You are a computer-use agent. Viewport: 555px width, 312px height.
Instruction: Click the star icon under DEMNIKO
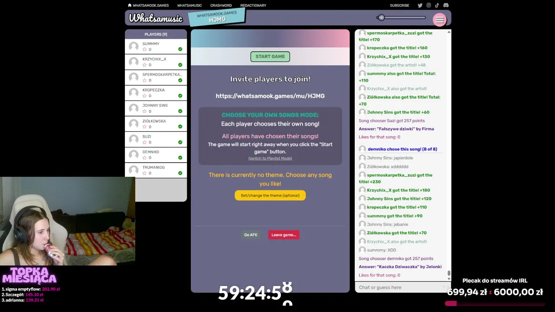pyautogui.click(x=145, y=158)
